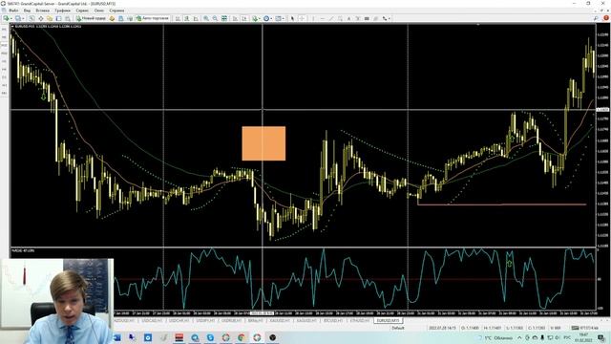Screen dimensions: 611x344
Task: Select the horizontal line drawing tool
Action: (x=322, y=18)
